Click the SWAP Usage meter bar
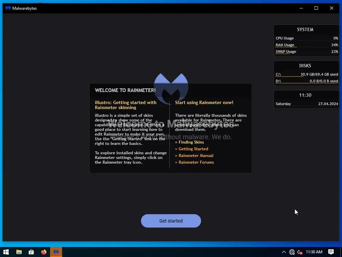The image size is (342, 257). click(307, 54)
